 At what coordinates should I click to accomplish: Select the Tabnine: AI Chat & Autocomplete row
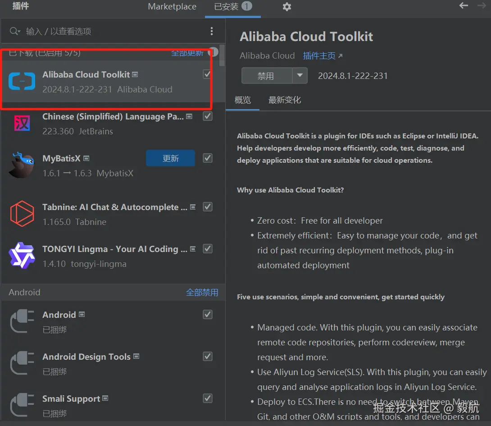(x=113, y=214)
